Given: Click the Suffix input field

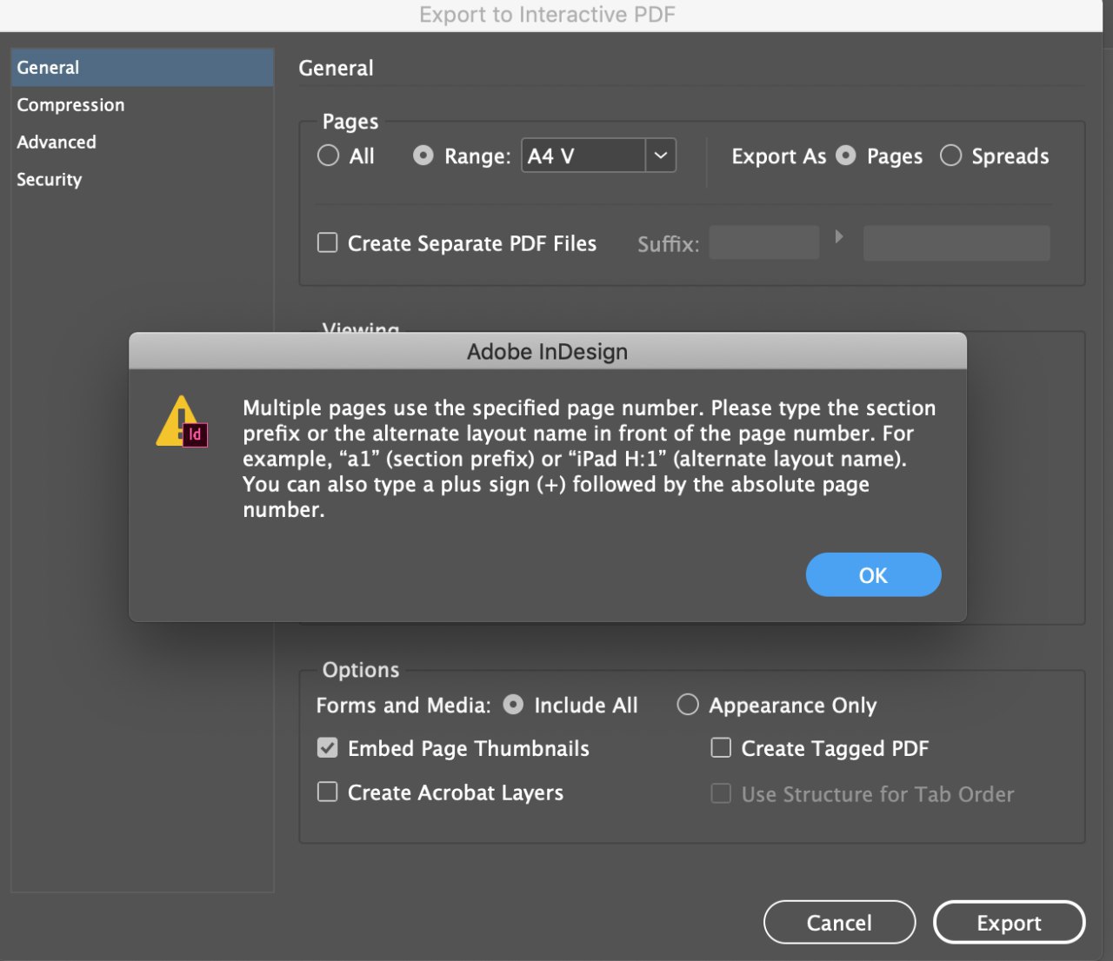Looking at the screenshot, I should [x=764, y=242].
